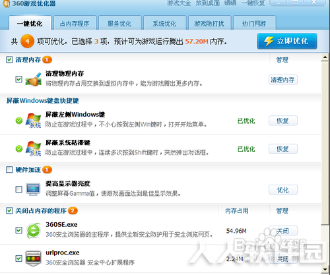Uncheck the 360SE.exe checkbox
The height and width of the screenshot is (275, 330).
point(19,230)
